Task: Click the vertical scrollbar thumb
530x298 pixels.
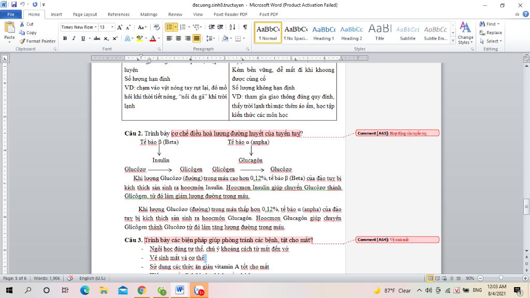Action: click(x=526, y=207)
